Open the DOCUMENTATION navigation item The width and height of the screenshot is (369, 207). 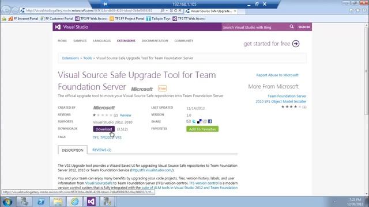(155, 41)
